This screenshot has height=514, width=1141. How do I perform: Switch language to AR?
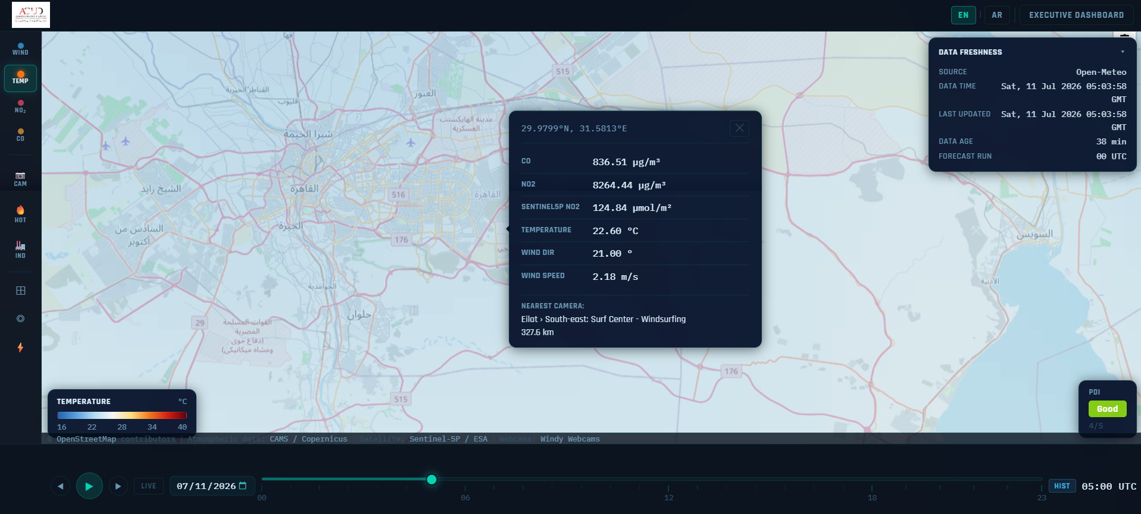pyautogui.click(x=997, y=15)
